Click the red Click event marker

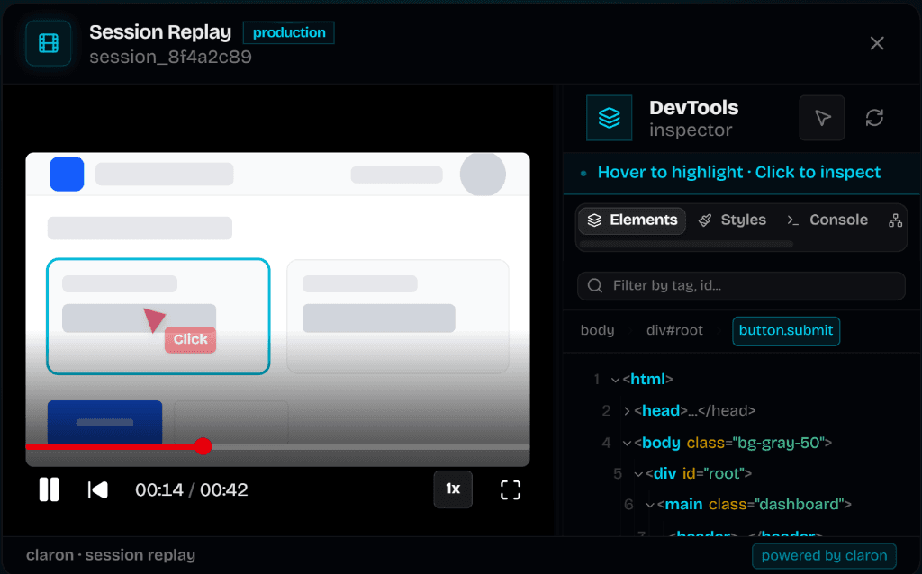pos(190,339)
